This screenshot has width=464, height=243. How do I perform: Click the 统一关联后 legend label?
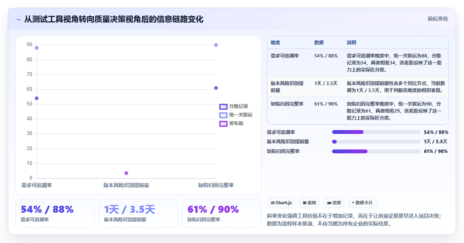241,115
